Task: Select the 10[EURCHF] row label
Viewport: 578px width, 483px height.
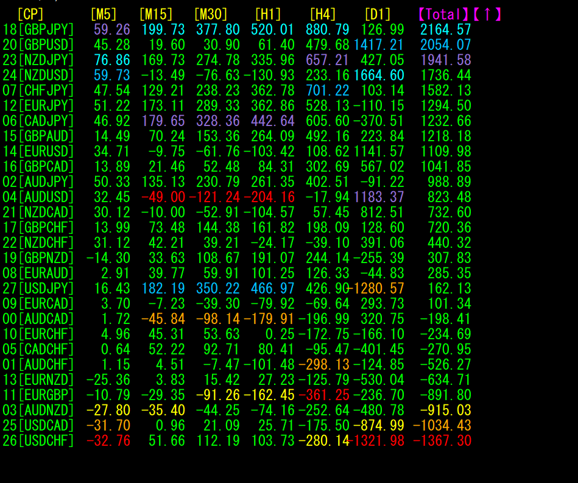Action: pyautogui.click(x=38, y=334)
